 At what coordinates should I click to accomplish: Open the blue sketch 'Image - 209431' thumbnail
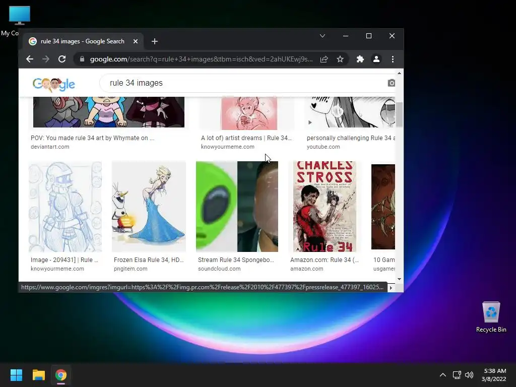pyautogui.click(x=65, y=207)
